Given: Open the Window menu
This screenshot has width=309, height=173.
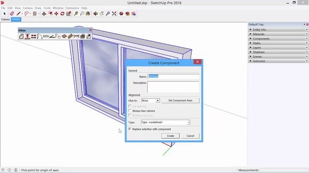Looking at the screenshot, I should click(x=58, y=8).
